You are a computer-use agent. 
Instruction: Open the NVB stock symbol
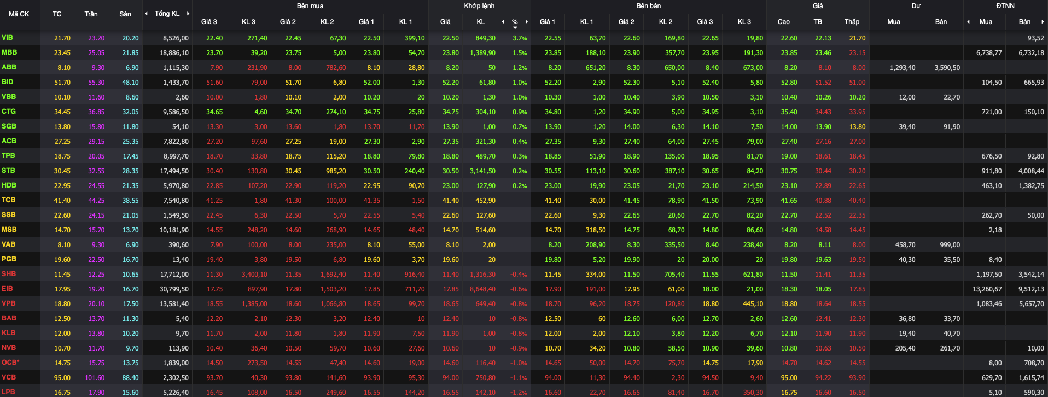coord(9,348)
